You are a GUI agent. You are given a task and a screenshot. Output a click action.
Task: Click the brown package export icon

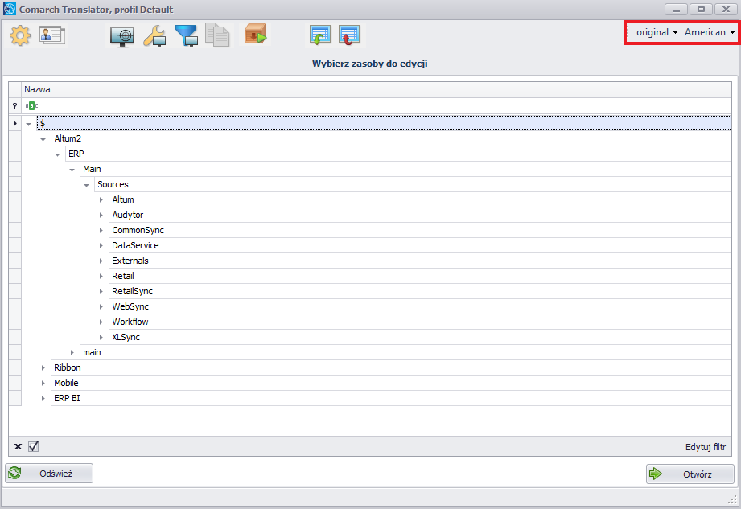click(255, 35)
